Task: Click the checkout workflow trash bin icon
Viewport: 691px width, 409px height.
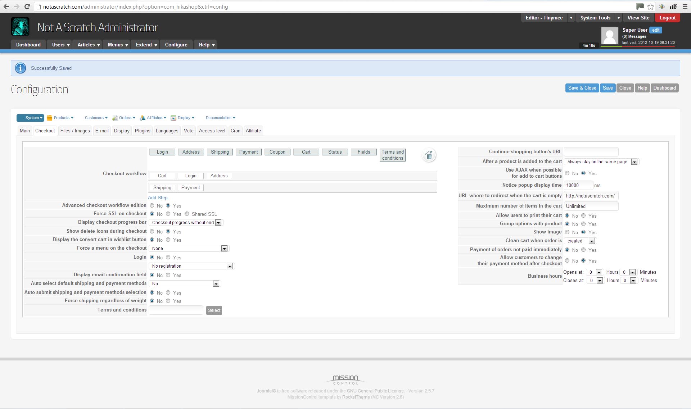Action: point(429,155)
